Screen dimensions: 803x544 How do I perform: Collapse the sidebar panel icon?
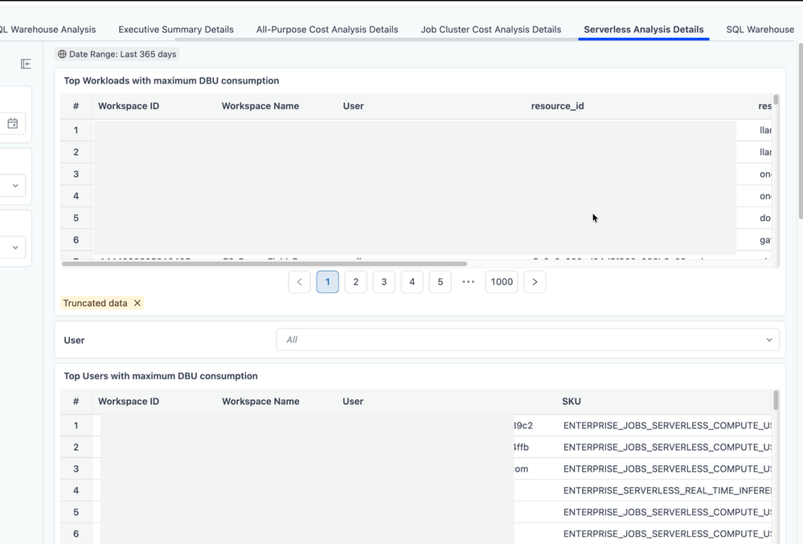(26, 63)
